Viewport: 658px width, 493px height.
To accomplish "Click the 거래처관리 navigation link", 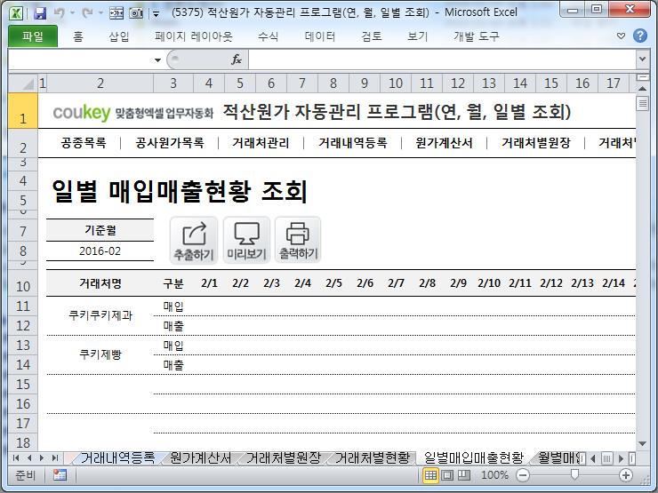I will [261, 143].
